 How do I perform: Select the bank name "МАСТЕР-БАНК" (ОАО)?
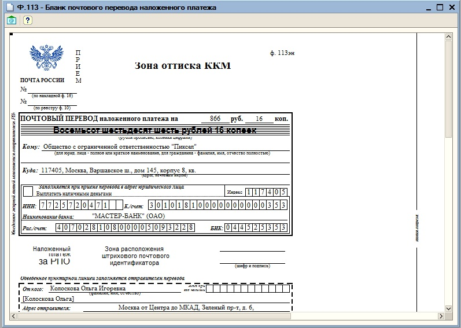click(x=128, y=216)
